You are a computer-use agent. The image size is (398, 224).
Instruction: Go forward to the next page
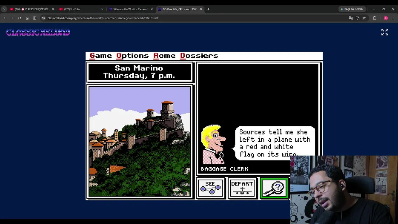[12, 18]
